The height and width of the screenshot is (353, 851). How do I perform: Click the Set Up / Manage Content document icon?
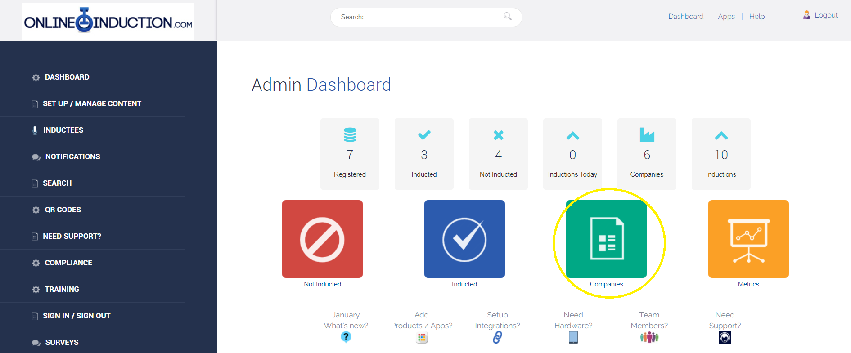tap(35, 104)
